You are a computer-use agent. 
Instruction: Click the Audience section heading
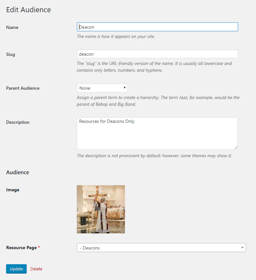click(18, 172)
